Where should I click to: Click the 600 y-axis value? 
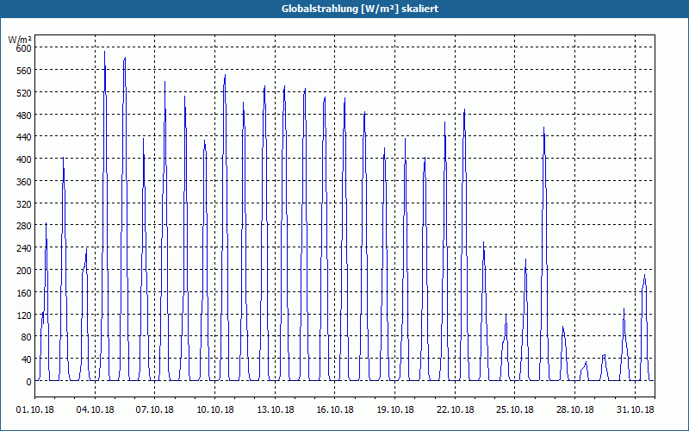tap(24, 47)
